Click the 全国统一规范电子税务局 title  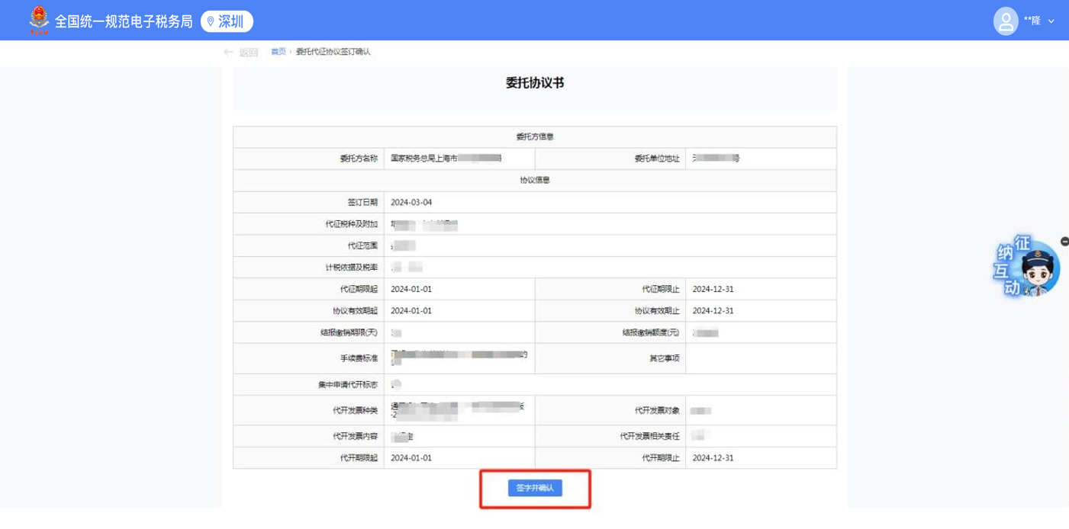tap(124, 21)
